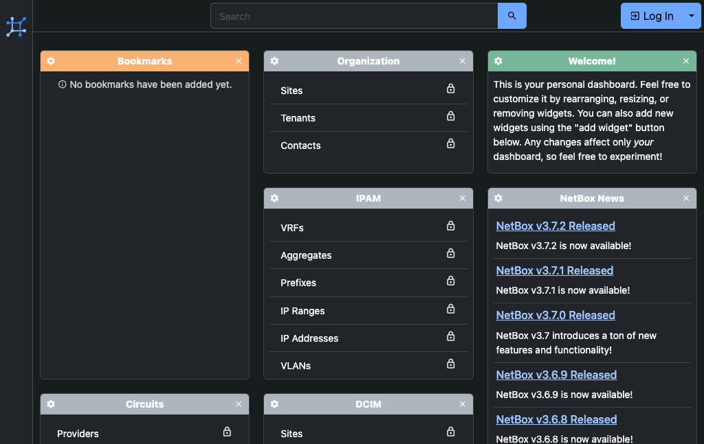Viewport: 704px width, 444px height.
Task: Click lock icon beside VRFs
Action: 451,226
